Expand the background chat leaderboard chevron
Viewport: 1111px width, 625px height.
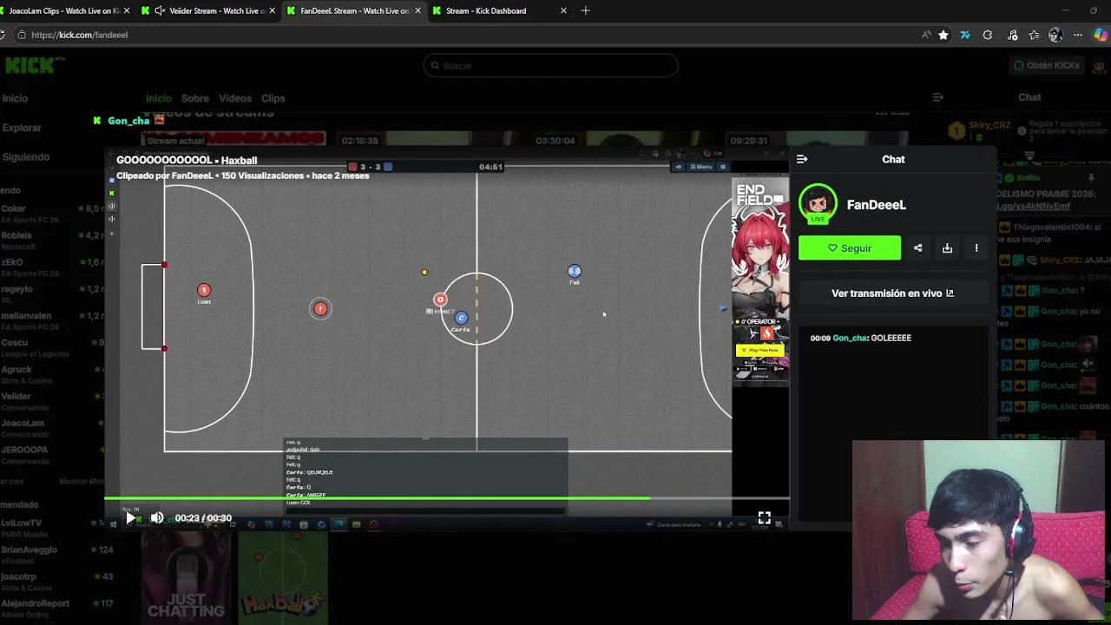[1029, 156]
